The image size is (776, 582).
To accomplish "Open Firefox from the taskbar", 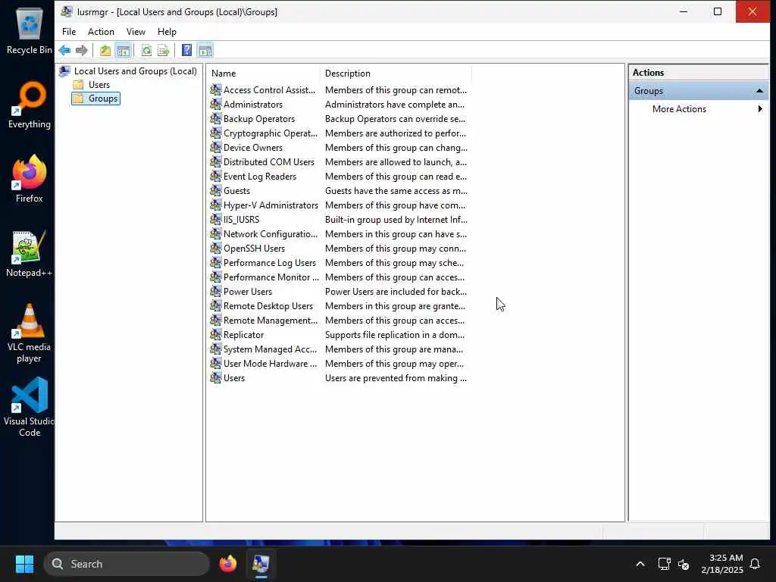I will tap(228, 564).
